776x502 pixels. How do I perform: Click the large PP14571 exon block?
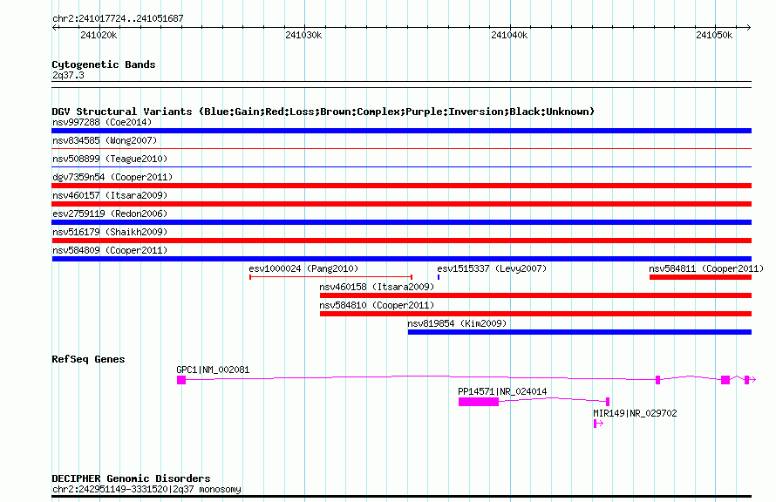tap(478, 402)
